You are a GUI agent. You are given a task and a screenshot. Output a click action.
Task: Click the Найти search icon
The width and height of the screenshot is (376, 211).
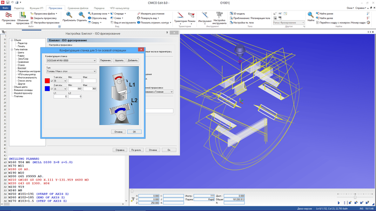311,16
